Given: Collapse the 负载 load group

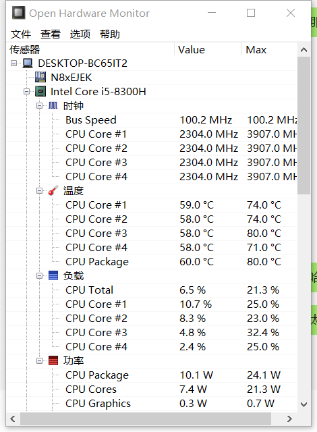Looking at the screenshot, I should click(x=40, y=275).
